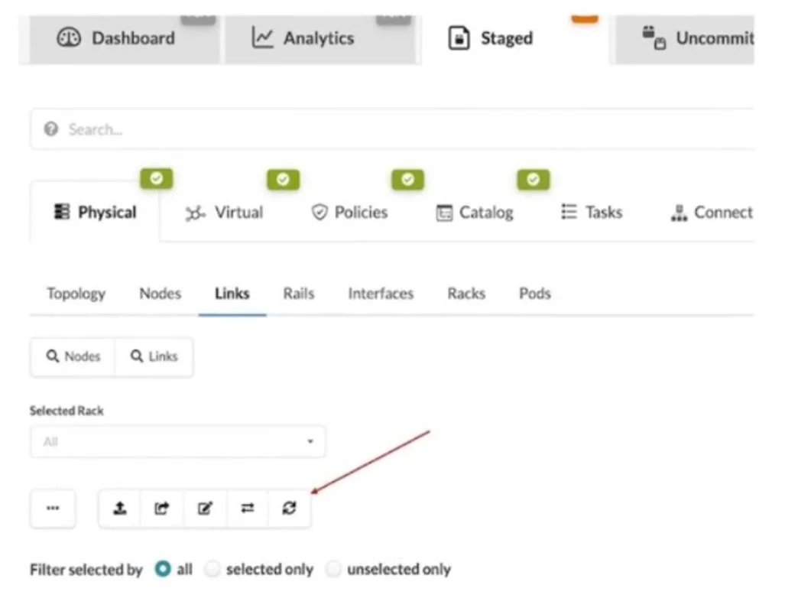Click green check badge above Catalog
This screenshot has width=785, height=598.
[534, 180]
